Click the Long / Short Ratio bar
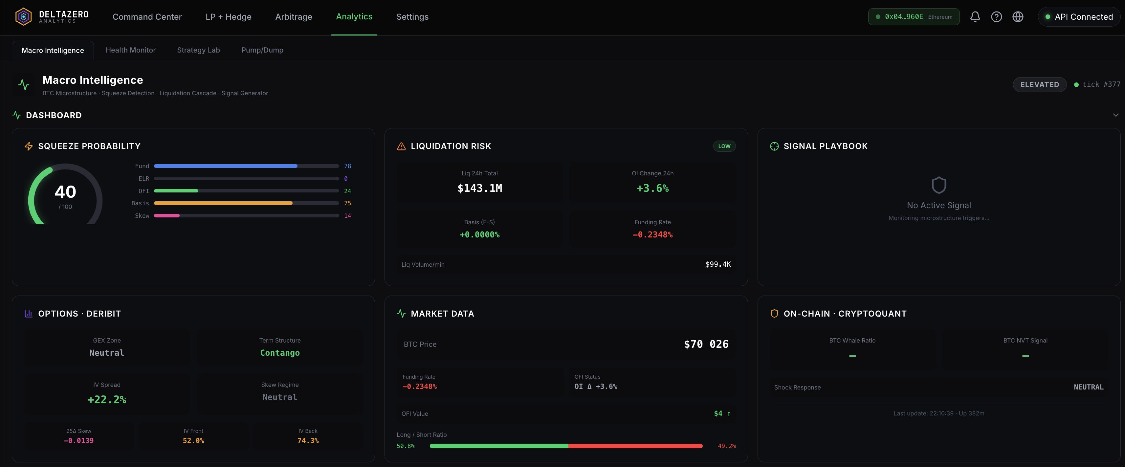Screen dimensions: 1125x467 [x=565, y=446]
